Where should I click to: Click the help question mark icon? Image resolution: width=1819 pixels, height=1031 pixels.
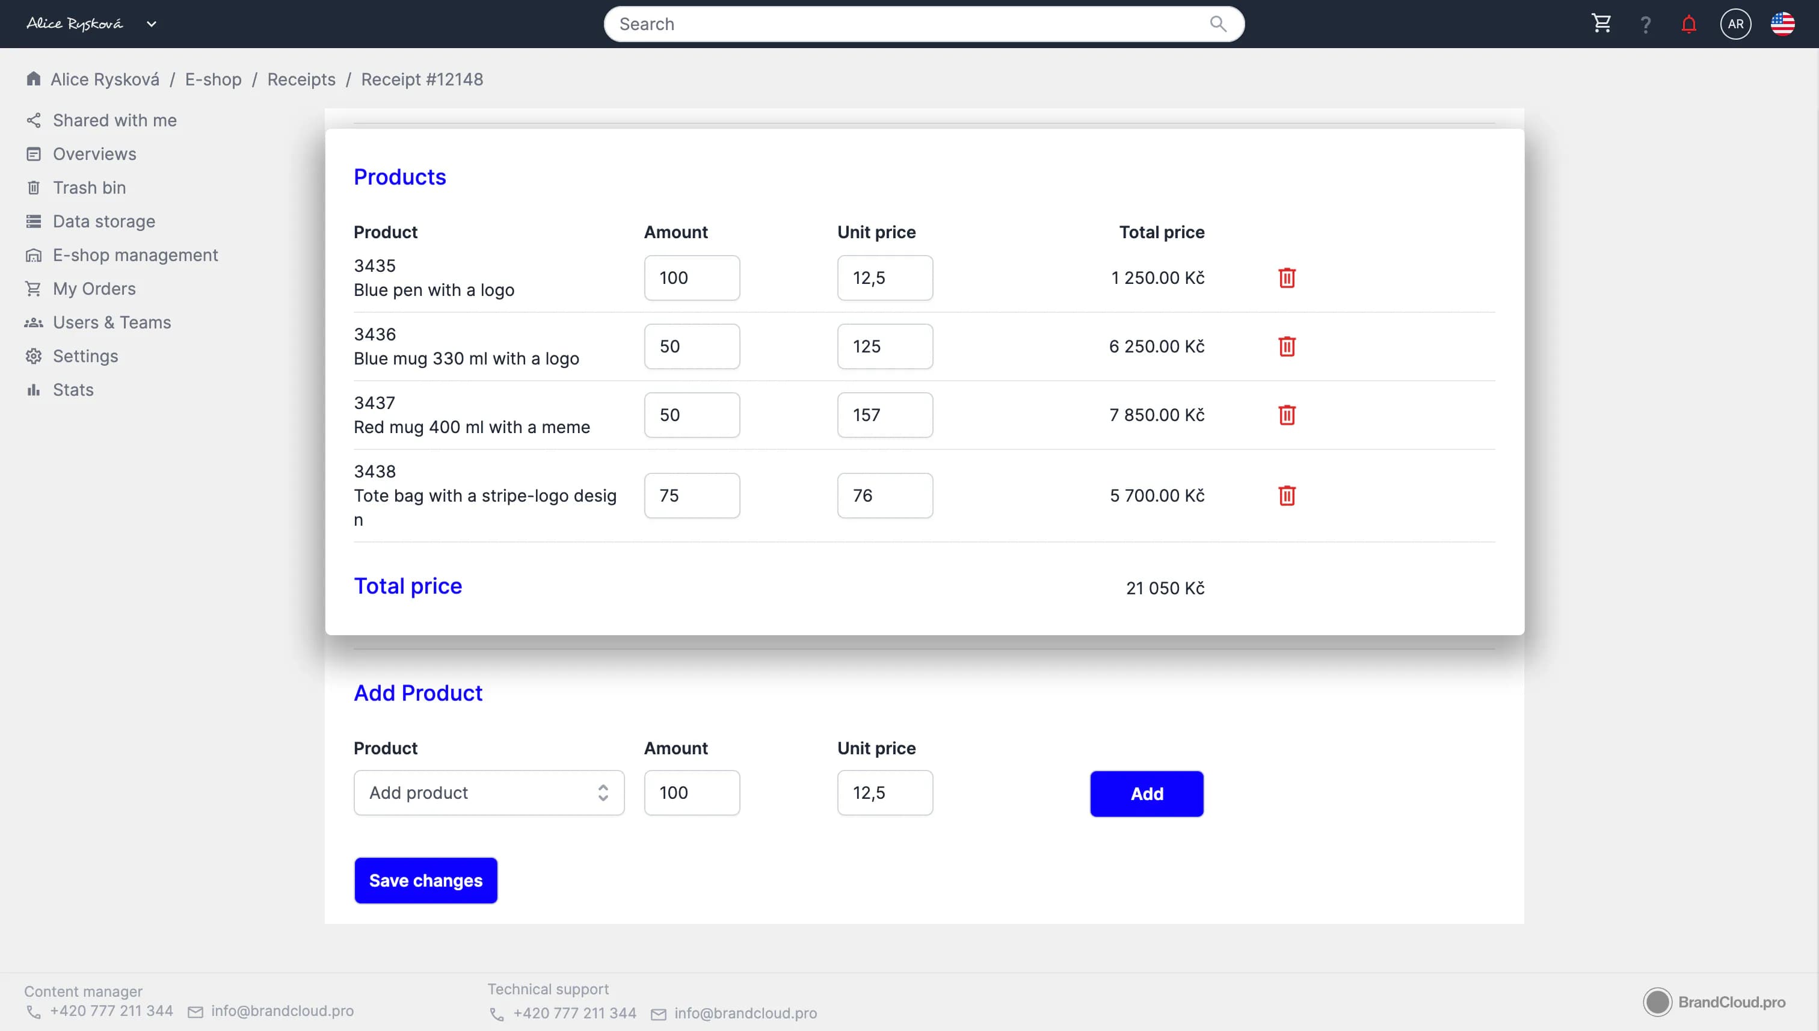coord(1646,25)
